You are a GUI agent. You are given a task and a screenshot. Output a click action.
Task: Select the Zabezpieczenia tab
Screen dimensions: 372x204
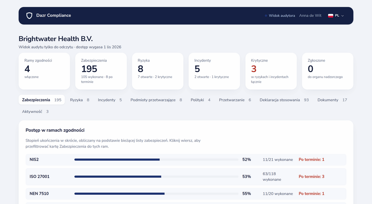pos(42,100)
